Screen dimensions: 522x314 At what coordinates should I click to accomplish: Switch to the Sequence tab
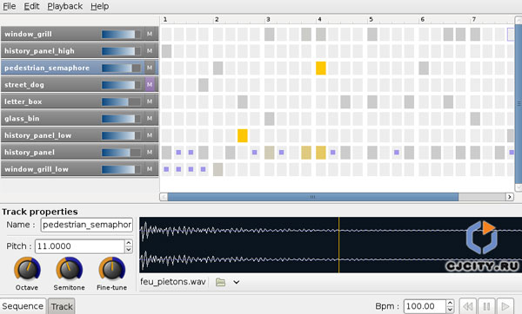click(x=23, y=306)
